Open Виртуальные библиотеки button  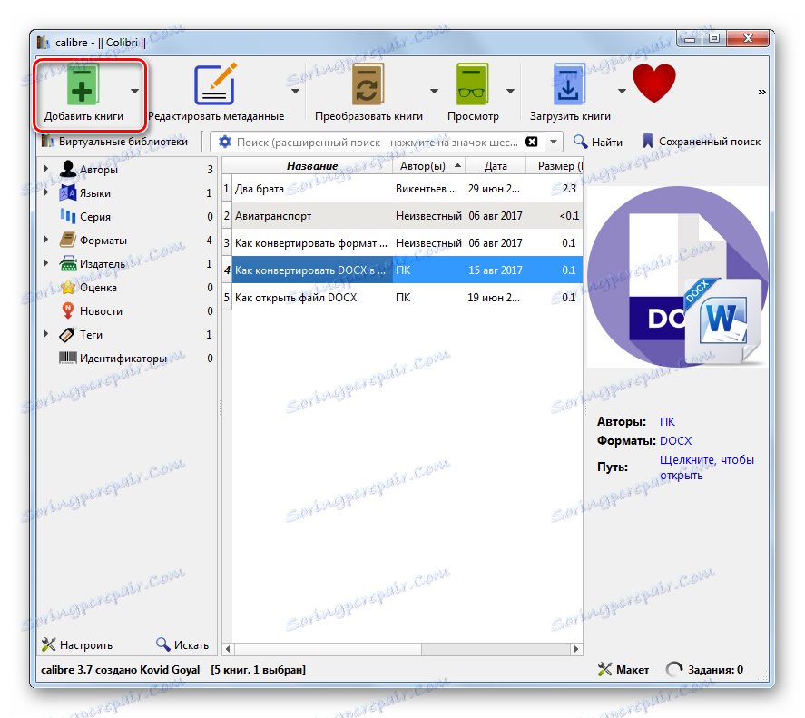(x=114, y=142)
